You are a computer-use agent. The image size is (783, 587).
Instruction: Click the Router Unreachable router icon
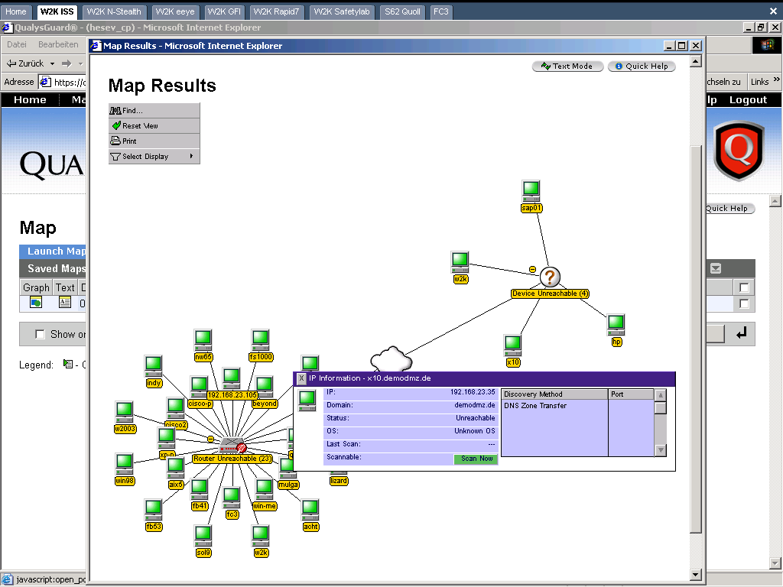click(232, 445)
